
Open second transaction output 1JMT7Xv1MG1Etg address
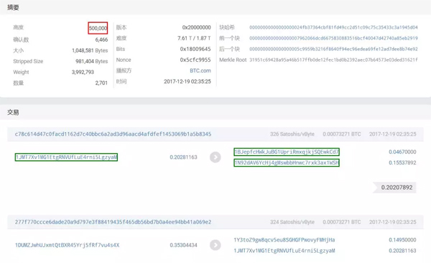[x=284, y=251]
